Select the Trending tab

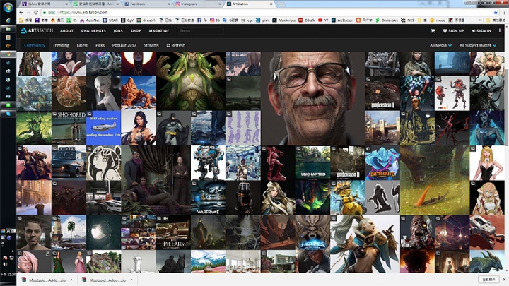click(61, 45)
